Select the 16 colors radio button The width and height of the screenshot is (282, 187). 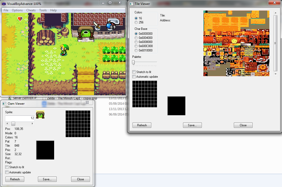136,18
